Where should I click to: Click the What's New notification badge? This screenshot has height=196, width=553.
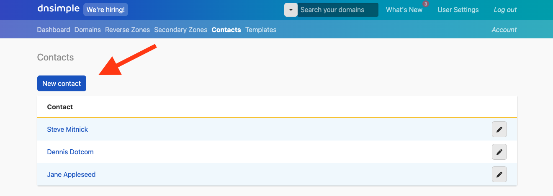click(426, 4)
